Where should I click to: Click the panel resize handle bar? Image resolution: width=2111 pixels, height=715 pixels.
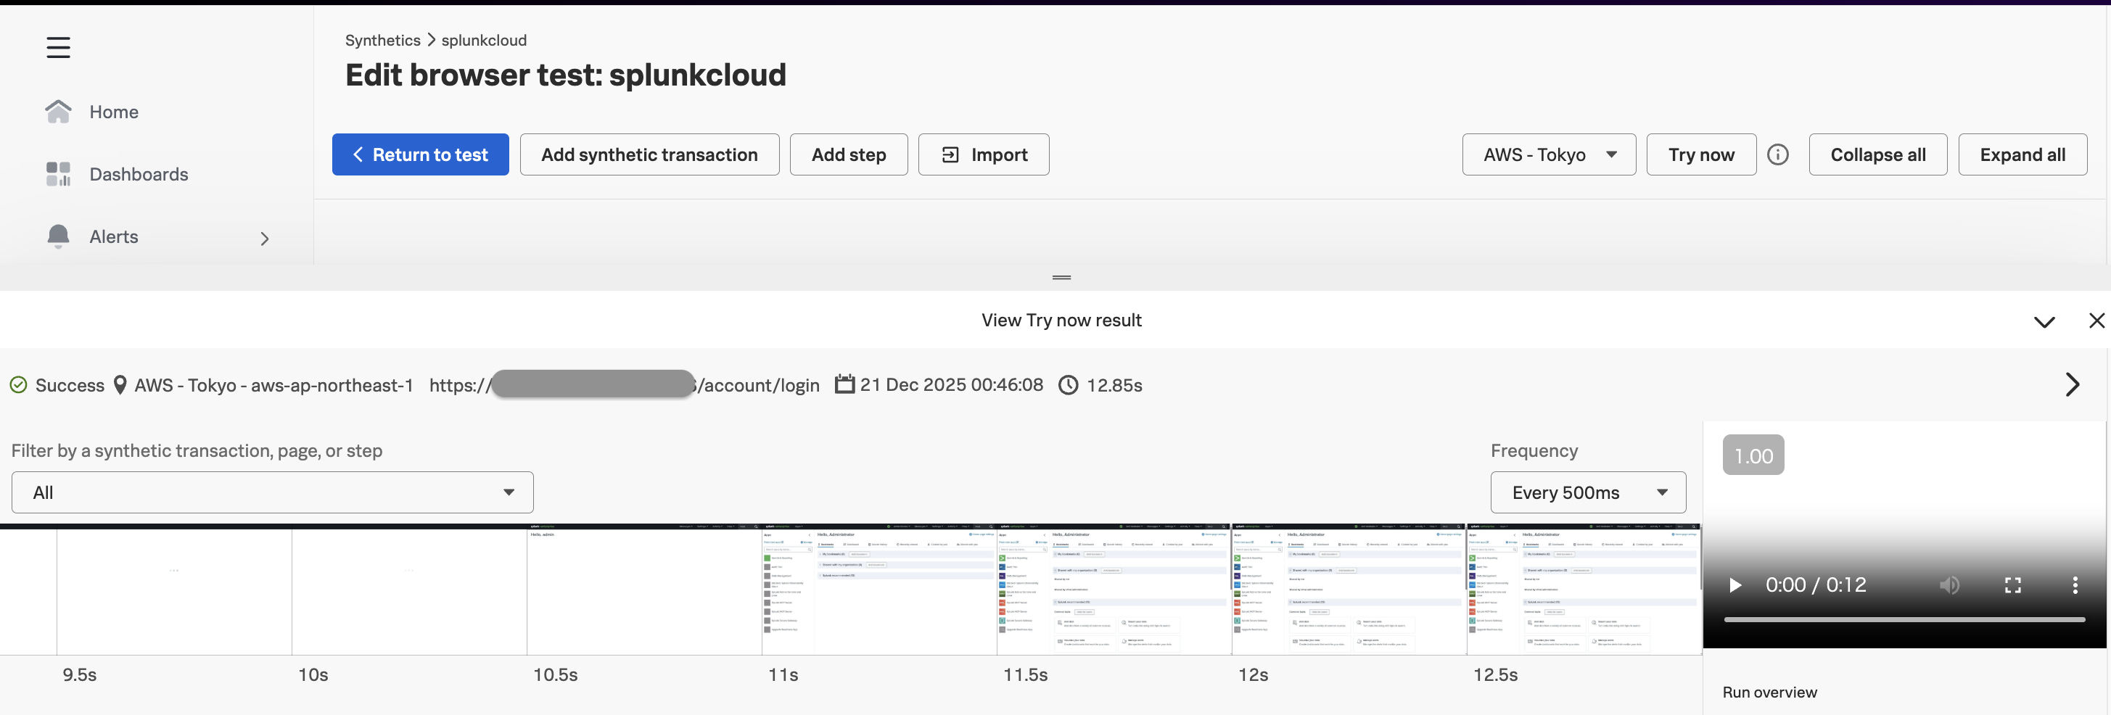click(x=1061, y=278)
